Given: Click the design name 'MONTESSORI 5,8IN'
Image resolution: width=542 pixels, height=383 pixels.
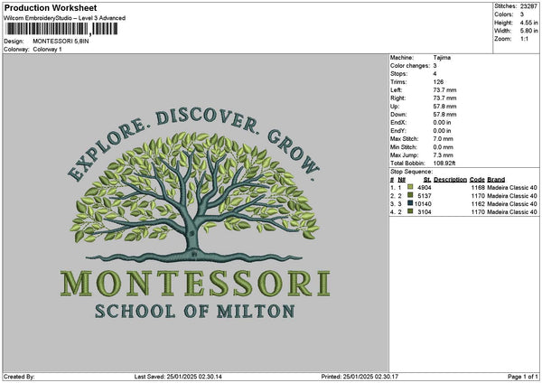Looking at the screenshot, I should pos(61,42).
